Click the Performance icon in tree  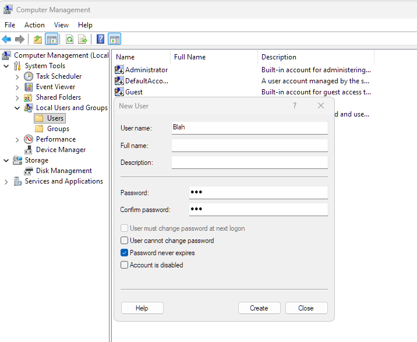coord(29,139)
